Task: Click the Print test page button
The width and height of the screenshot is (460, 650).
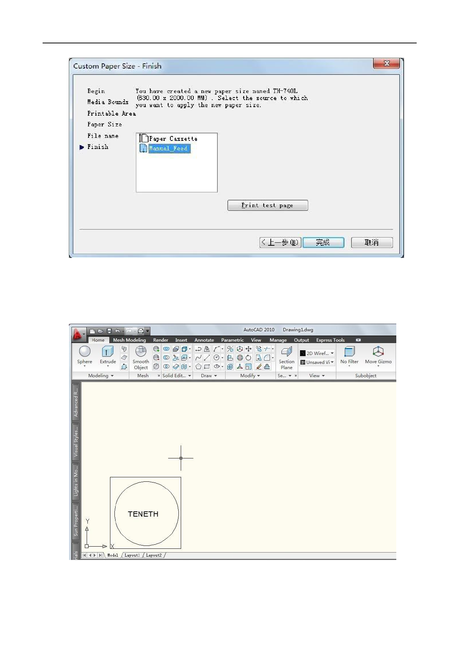Action: pyautogui.click(x=267, y=205)
